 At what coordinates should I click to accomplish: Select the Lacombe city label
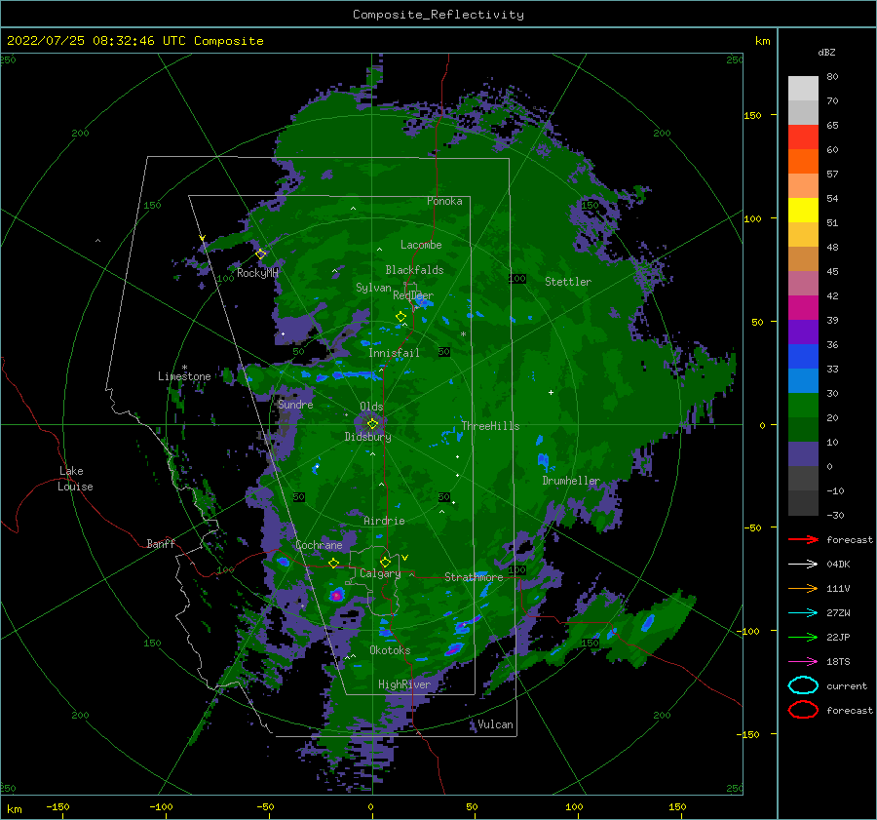(x=421, y=245)
